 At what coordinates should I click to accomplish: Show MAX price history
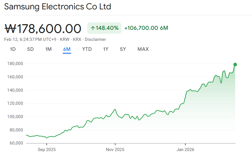(x=143, y=49)
